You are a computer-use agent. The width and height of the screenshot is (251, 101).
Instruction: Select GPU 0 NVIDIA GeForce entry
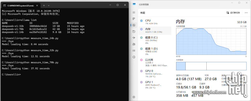(x=155, y=74)
